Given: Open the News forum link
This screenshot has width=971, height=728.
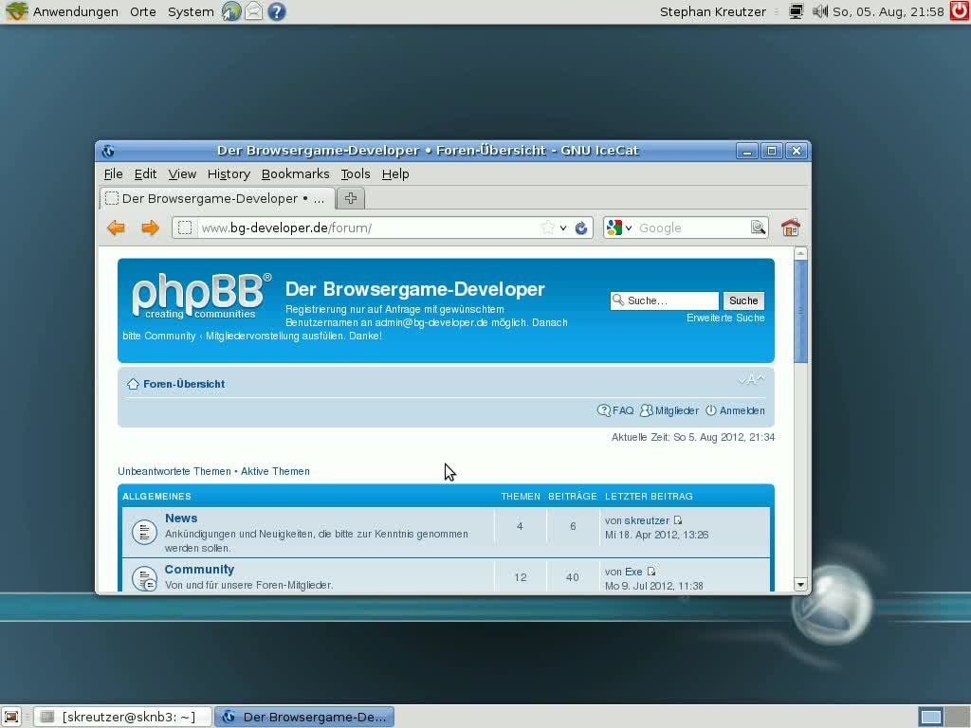Looking at the screenshot, I should [x=181, y=519].
